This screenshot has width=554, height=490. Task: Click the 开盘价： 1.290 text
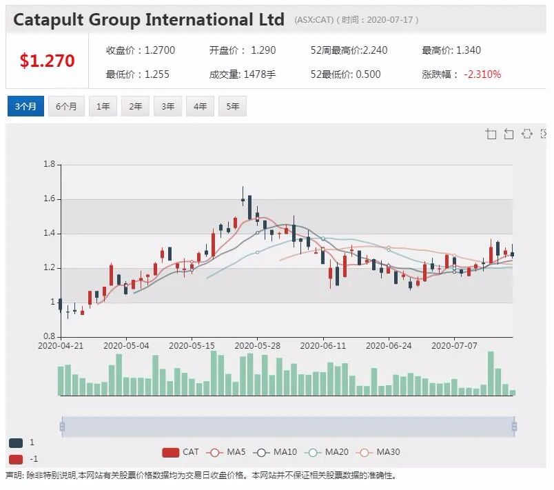click(x=243, y=50)
